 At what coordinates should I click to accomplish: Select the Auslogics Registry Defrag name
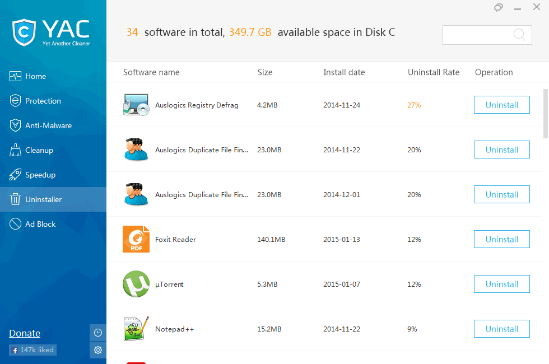pyautogui.click(x=197, y=105)
